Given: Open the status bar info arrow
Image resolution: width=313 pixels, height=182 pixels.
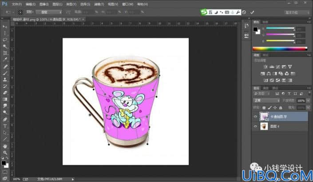Looking at the screenshot, I should (x=73, y=179).
